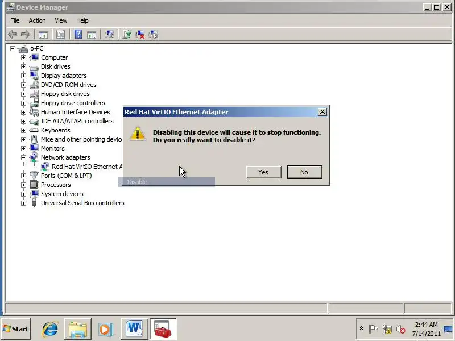This screenshot has width=455, height=341.
Task: Cancel with the No button
Action: click(x=304, y=172)
